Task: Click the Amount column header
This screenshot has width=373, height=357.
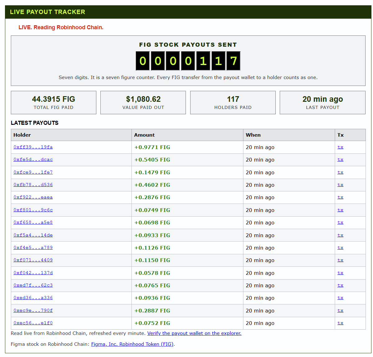Action: pos(187,135)
